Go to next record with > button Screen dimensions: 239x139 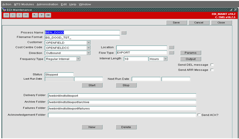tap(19, 15)
